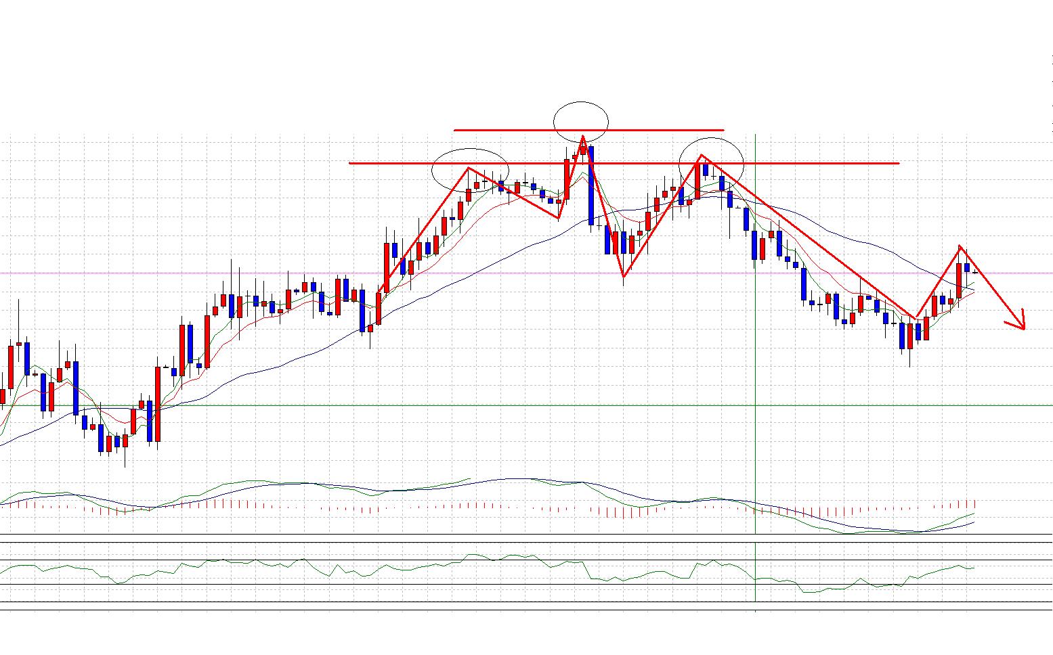1053x655 pixels.
Task: Select the vertical green line on the chart
Action: (755, 372)
